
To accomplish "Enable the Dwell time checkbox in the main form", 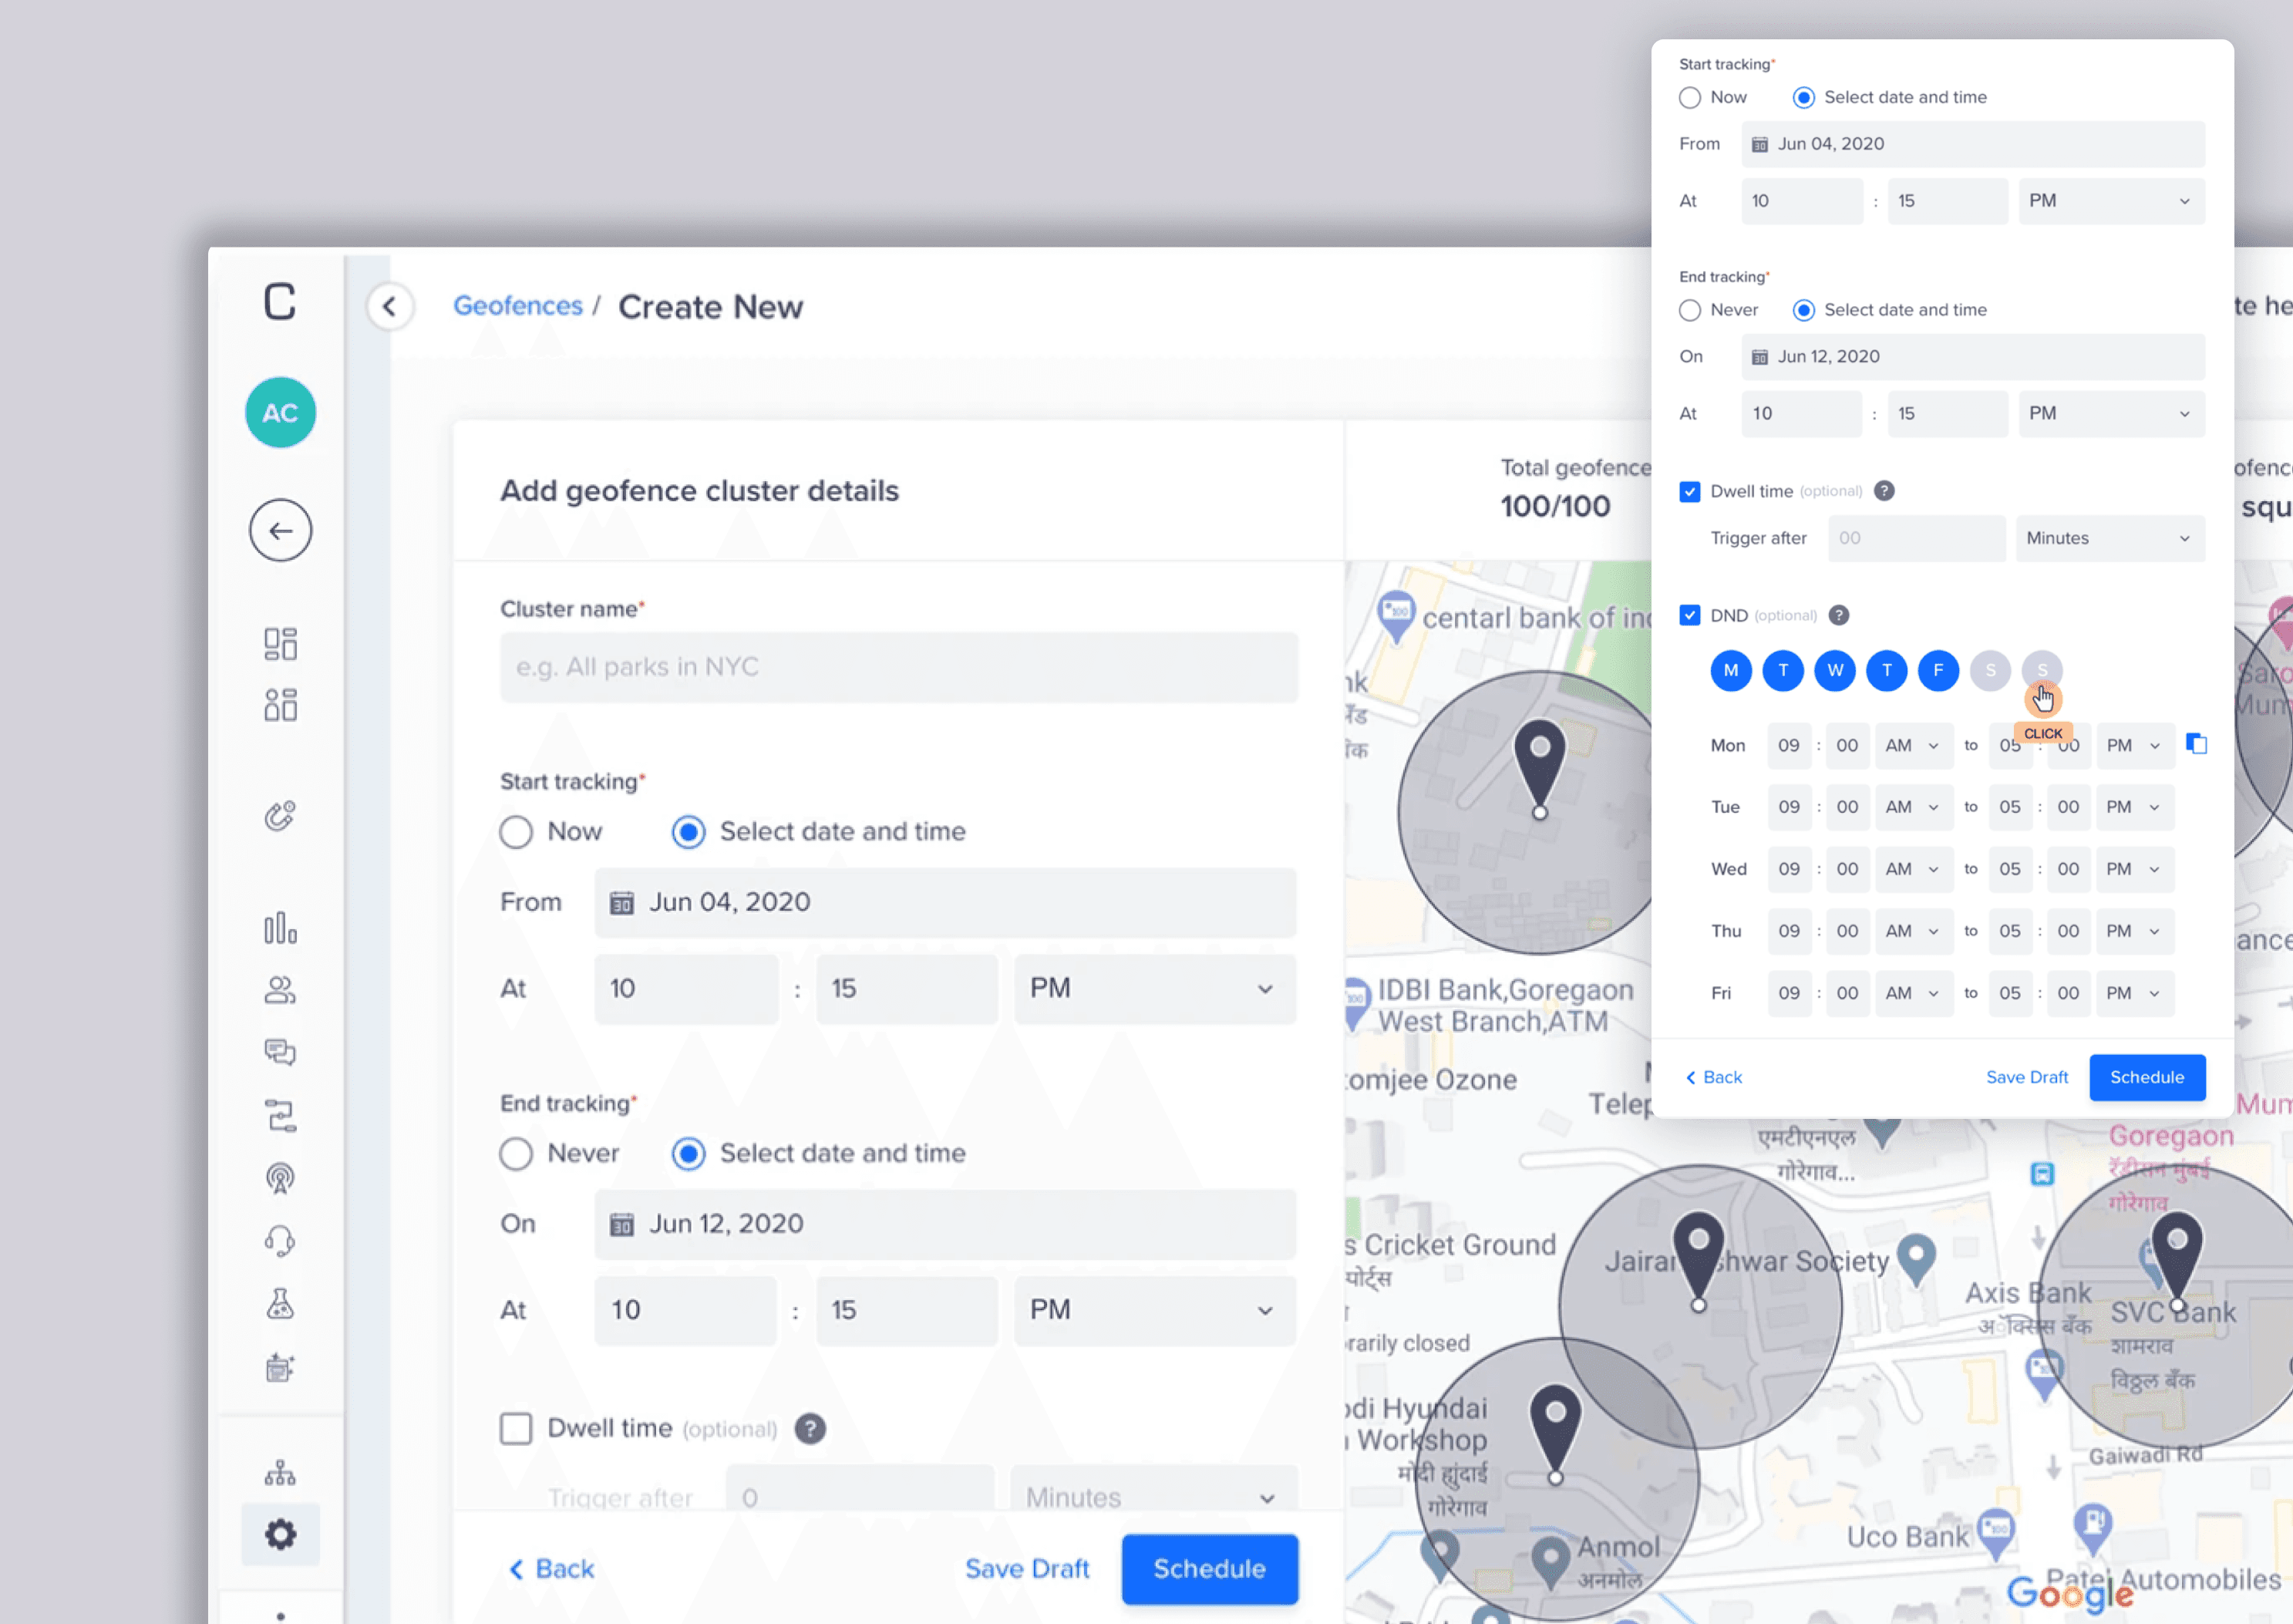I will pyautogui.click(x=516, y=1429).
